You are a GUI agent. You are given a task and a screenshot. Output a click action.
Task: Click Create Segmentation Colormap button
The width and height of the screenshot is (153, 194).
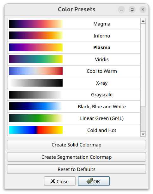pyautogui.click(x=76, y=157)
